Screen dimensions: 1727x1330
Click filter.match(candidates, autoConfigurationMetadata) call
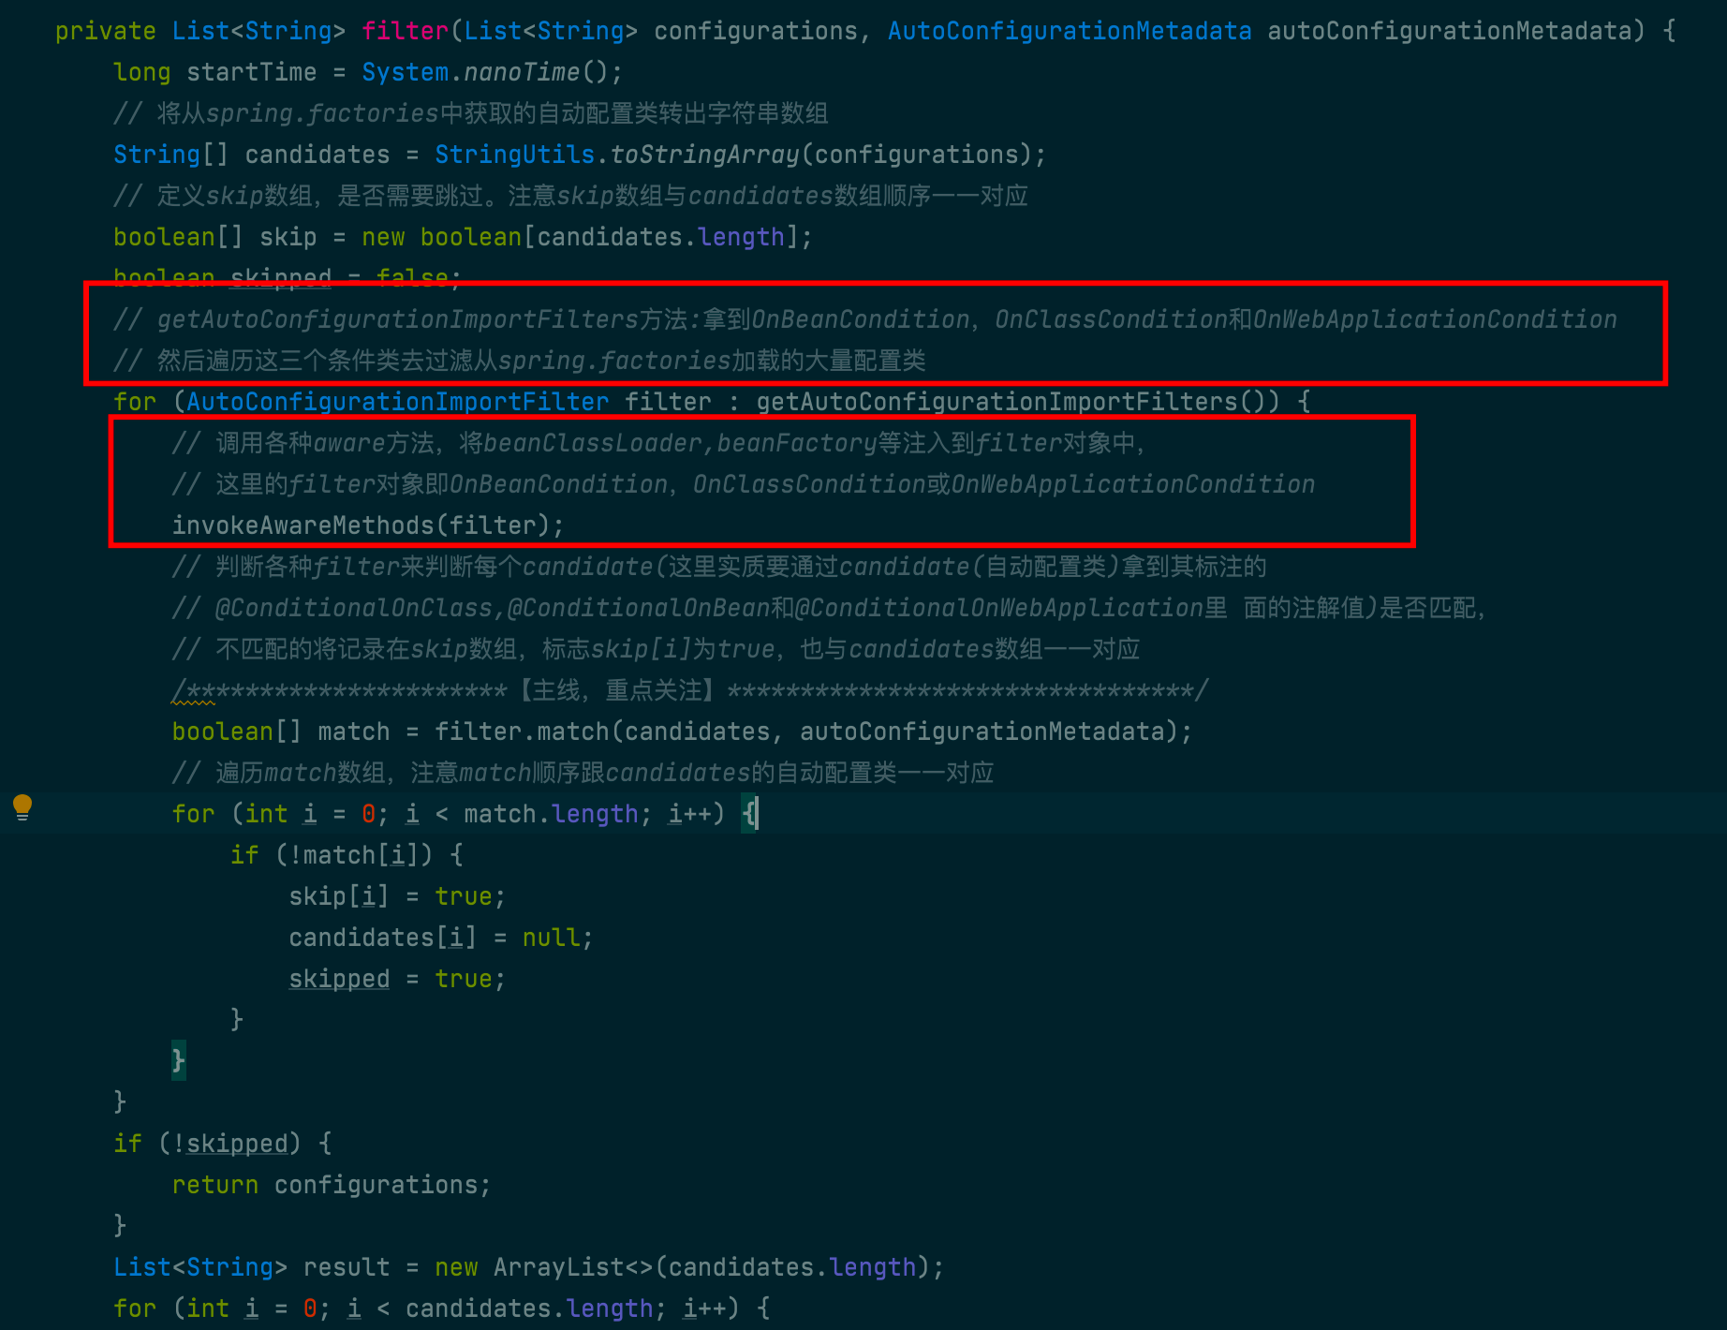click(x=813, y=731)
